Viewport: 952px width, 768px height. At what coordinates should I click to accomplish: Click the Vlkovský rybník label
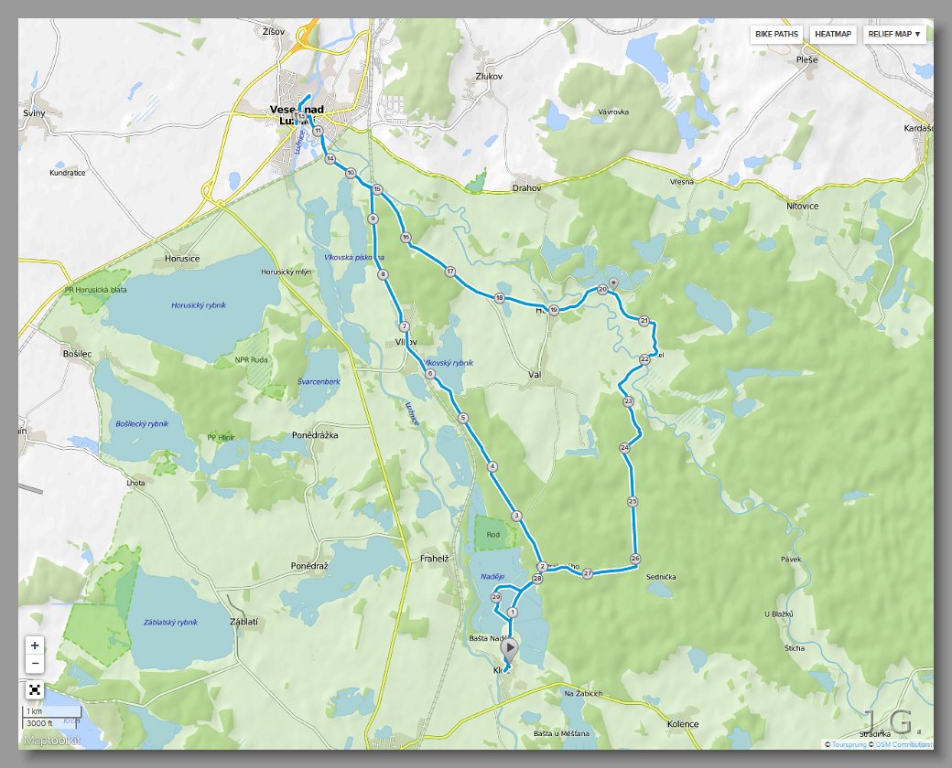click(x=449, y=363)
